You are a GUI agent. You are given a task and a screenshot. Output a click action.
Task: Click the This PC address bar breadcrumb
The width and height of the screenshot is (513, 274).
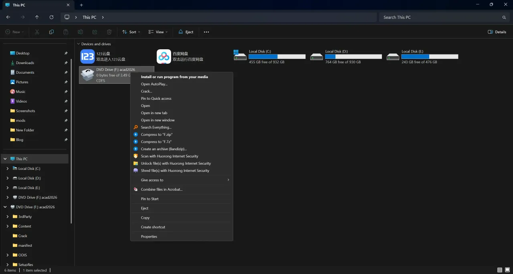(89, 17)
